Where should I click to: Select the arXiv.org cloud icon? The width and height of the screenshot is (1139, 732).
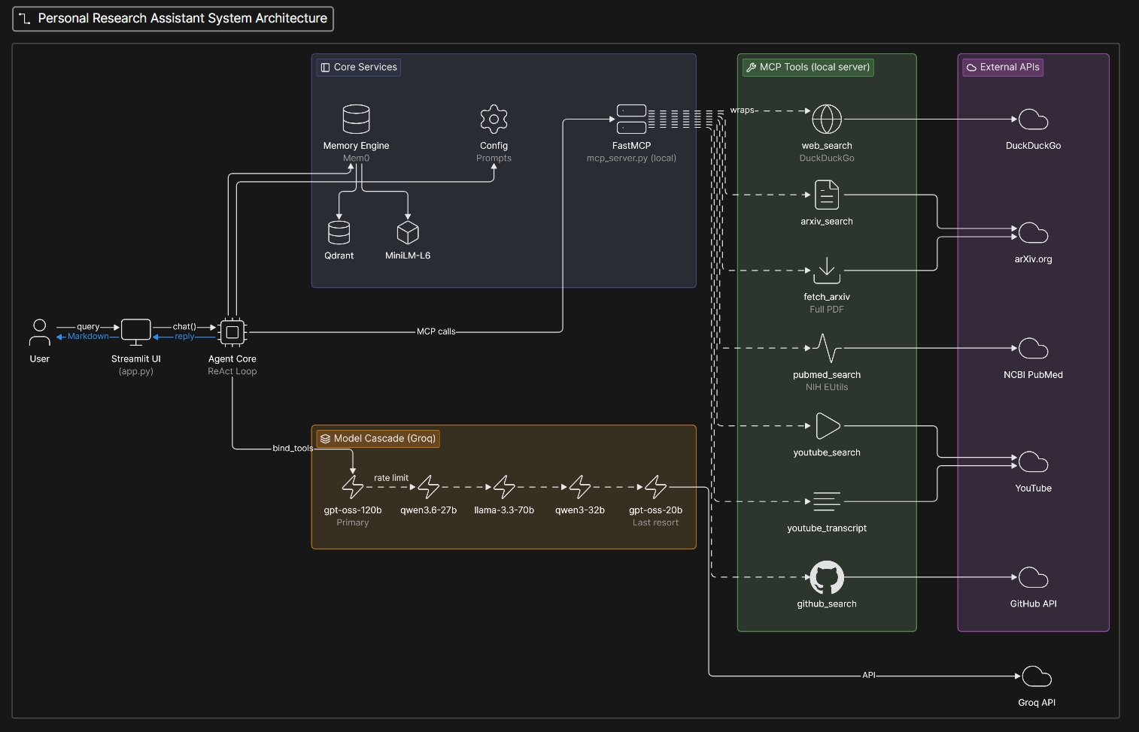[x=1034, y=232]
